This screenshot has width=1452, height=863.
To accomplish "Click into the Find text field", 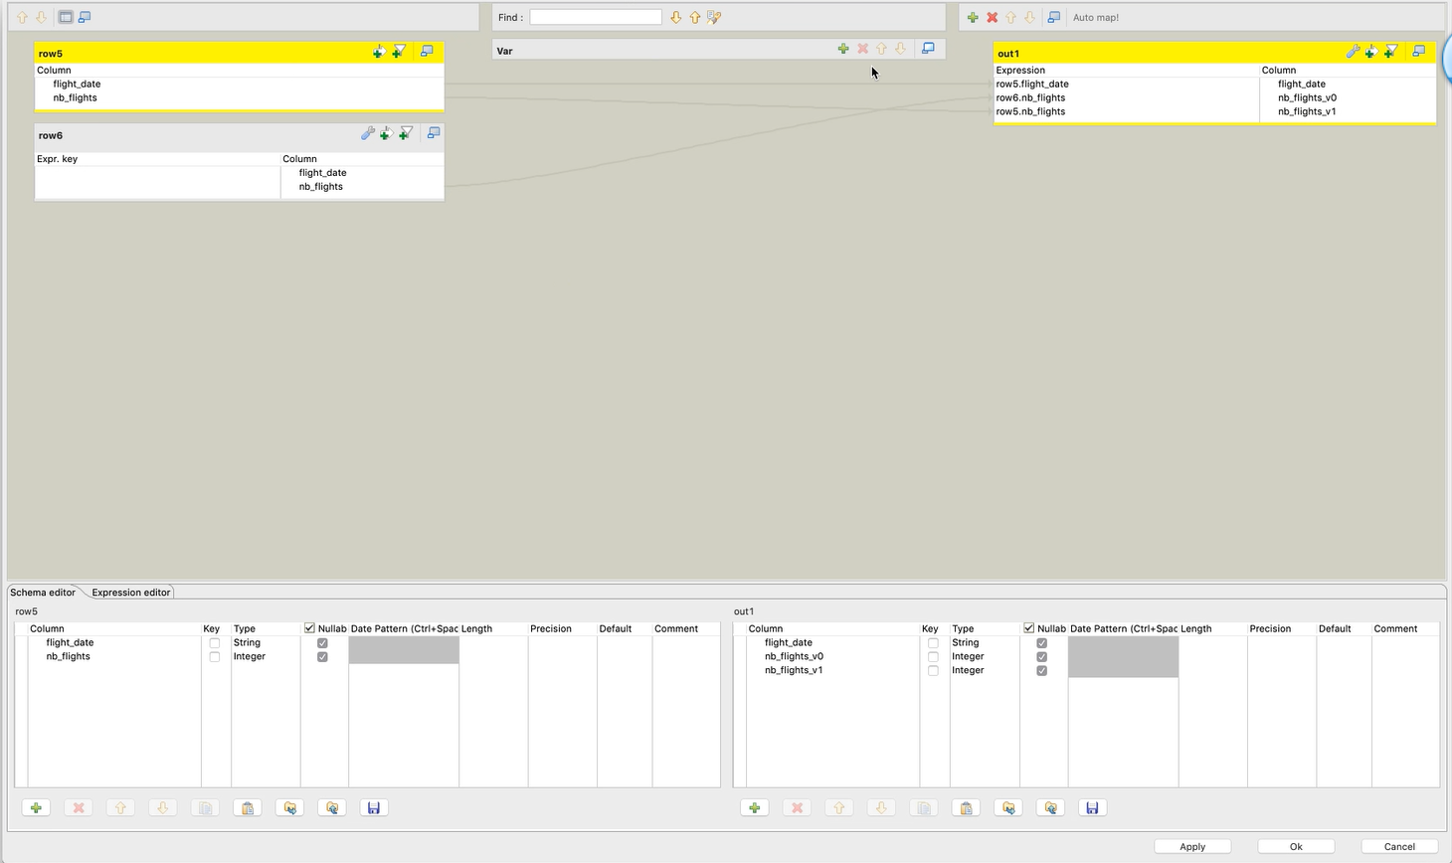I will 595,17.
